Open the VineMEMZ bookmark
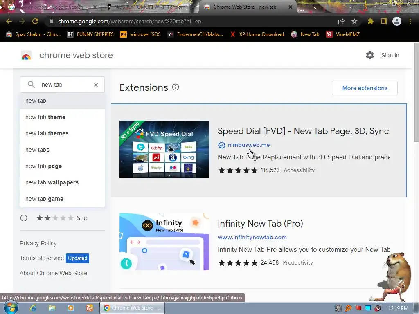This screenshot has width=419, height=314. click(x=343, y=34)
